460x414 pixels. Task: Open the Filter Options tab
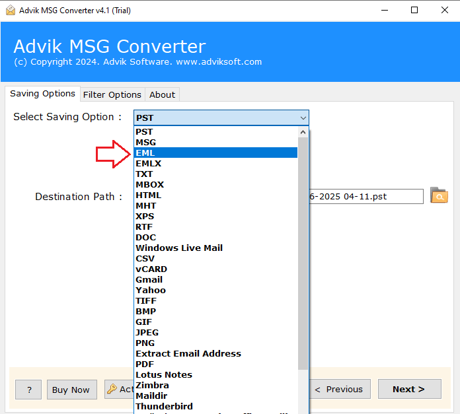click(112, 94)
